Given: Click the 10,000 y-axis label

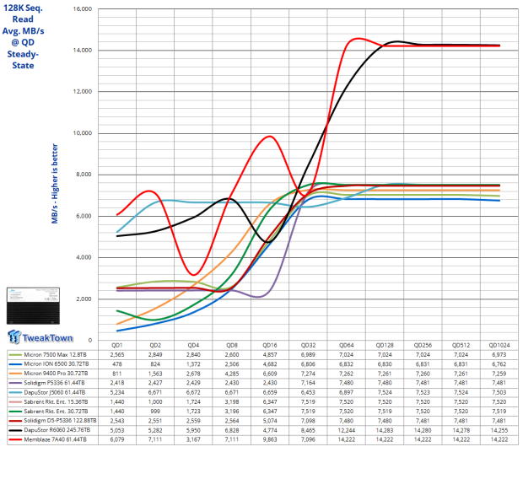Looking at the screenshot, I should (83, 133).
